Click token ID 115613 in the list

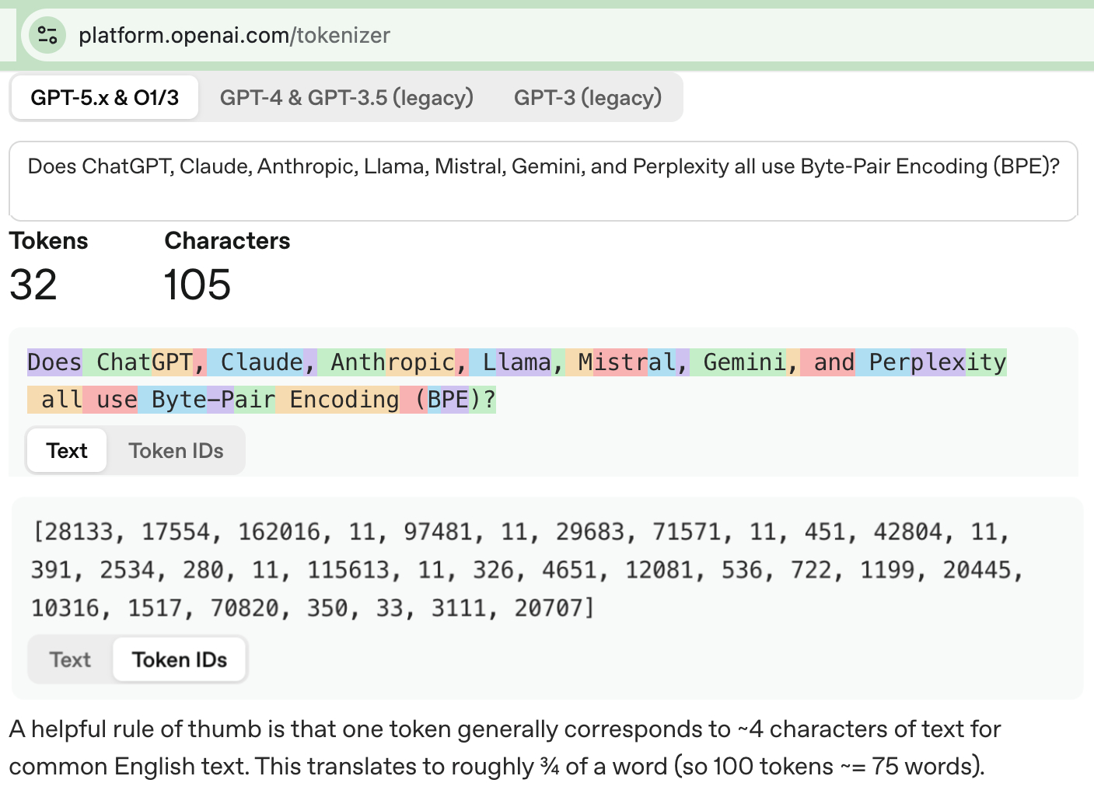point(348,570)
